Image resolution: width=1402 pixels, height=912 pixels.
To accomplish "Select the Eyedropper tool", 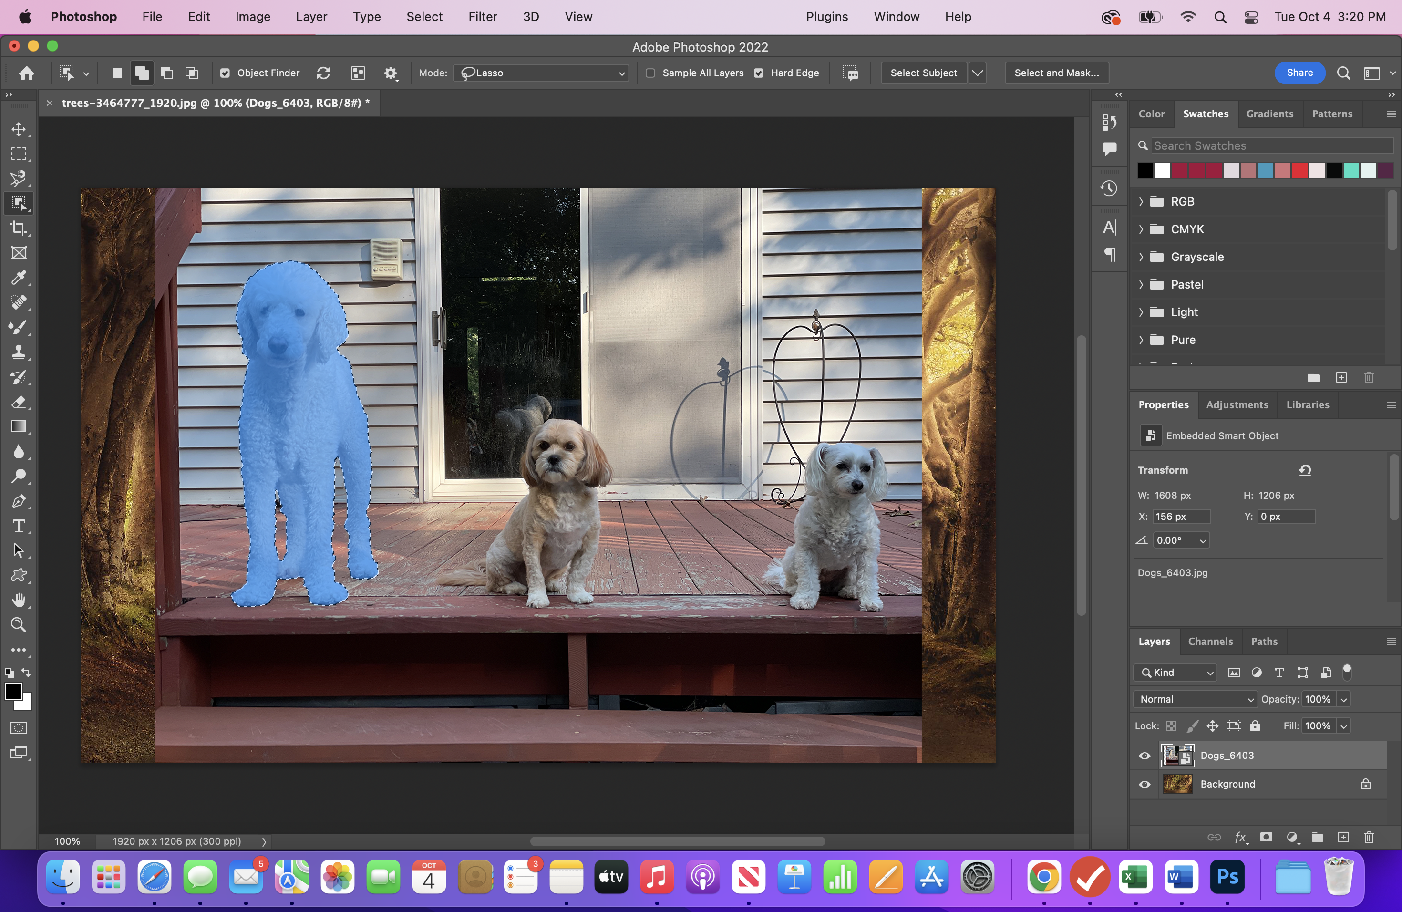I will pyautogui.click(x=19, y=278).
